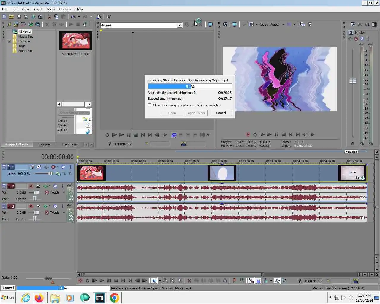Click the Save project disk icon
The height and width of the screenshot is (304, 380).
[18, 17]
